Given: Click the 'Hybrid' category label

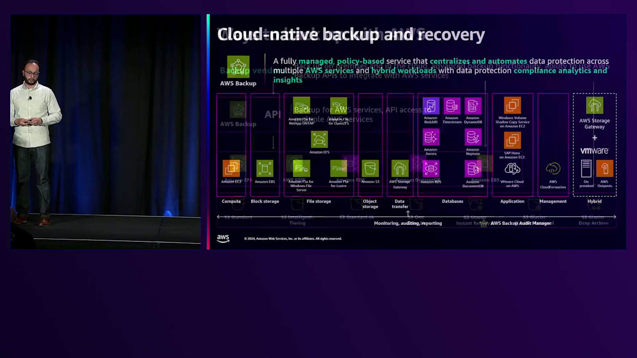Looking at the screenshot, I should pos(595,202).
